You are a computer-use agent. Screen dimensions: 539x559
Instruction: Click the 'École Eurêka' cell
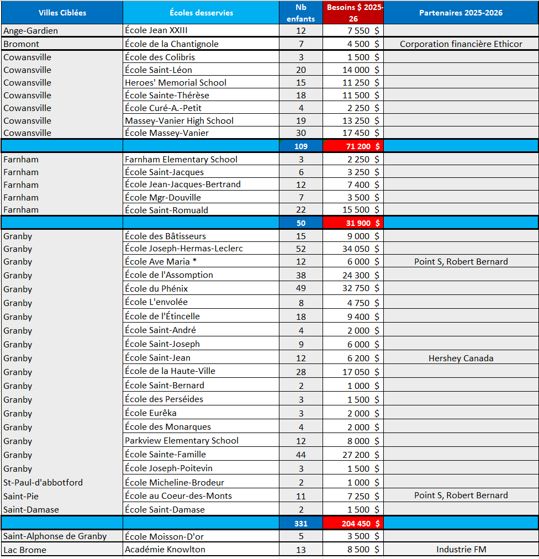click(x=201, y=413)
